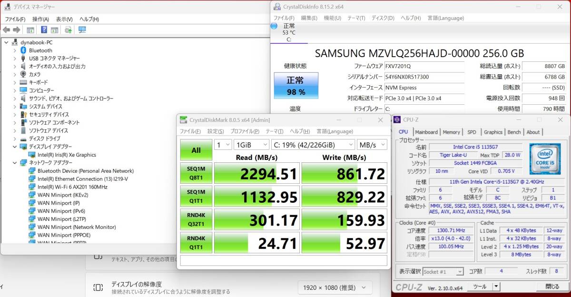Click the CrystalDiskMark title bar app icon
The width and height of the screenshot is (571, 297).
pyautogui.click(x=184, y=119)
